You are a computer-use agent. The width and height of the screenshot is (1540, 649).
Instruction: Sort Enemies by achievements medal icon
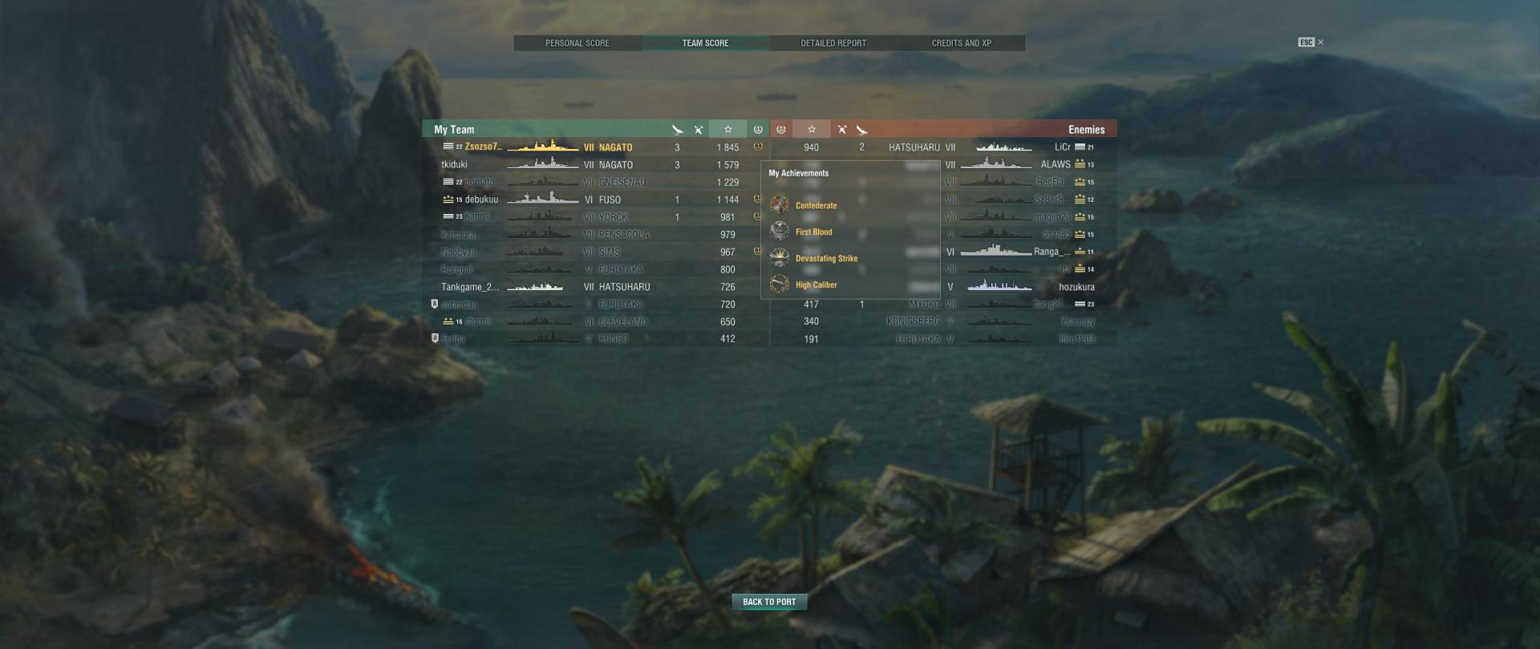point(781,130)
